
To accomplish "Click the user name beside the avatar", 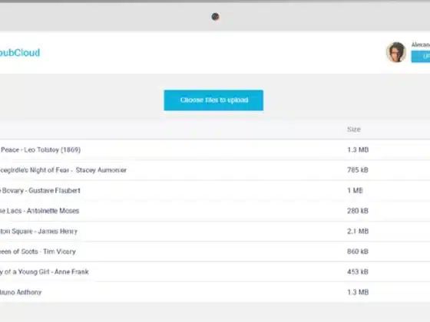I will (421, 44).
